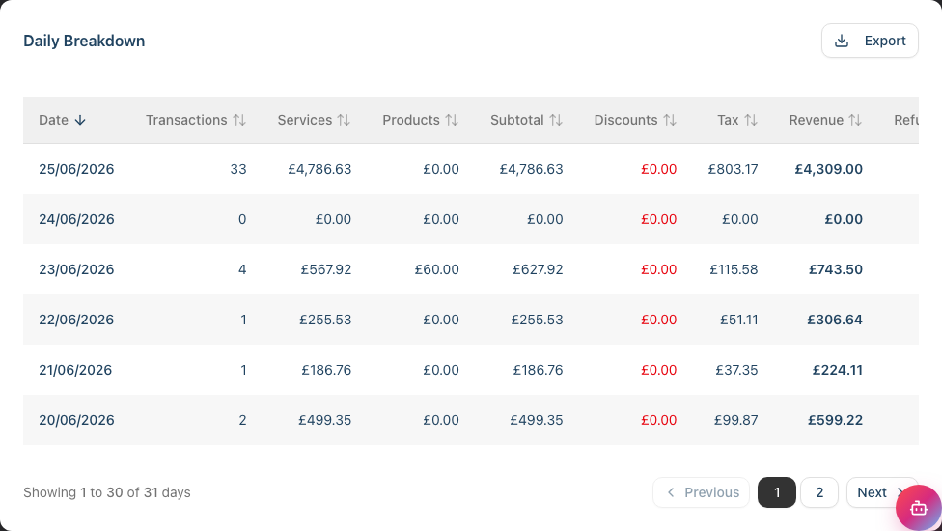Click the revenue value £224.11
This screenshot has height=531, width=942.
(838, 370)
